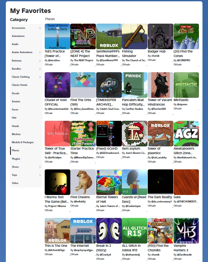The height and width of the screenshot is (262, 208).
Task: Select the Find the Cones thumbnail
Action: click(186, 36)
